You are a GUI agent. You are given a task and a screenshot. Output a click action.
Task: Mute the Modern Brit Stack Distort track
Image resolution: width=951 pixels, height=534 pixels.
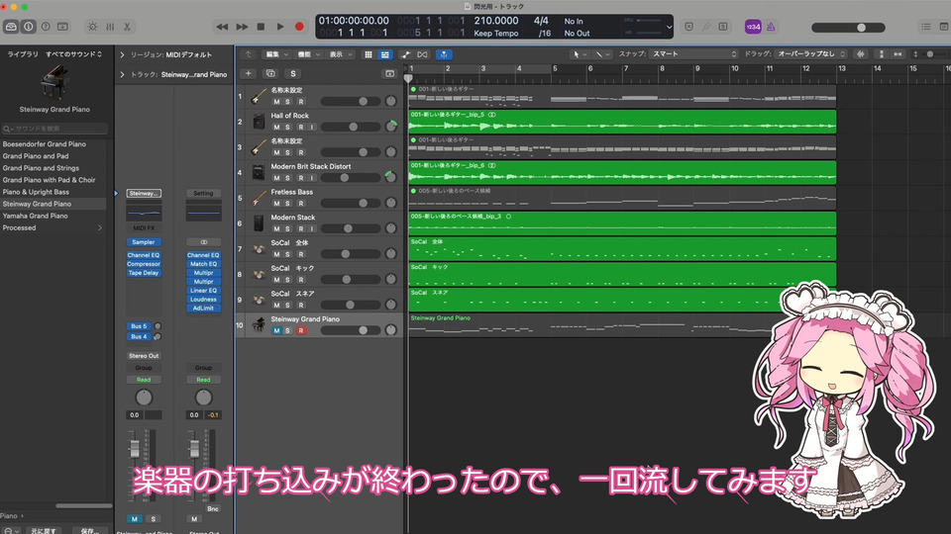(x=276, y=178)
